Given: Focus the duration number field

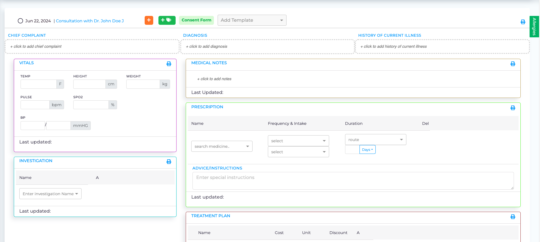Looking at the screenshot, I should 352,150.
